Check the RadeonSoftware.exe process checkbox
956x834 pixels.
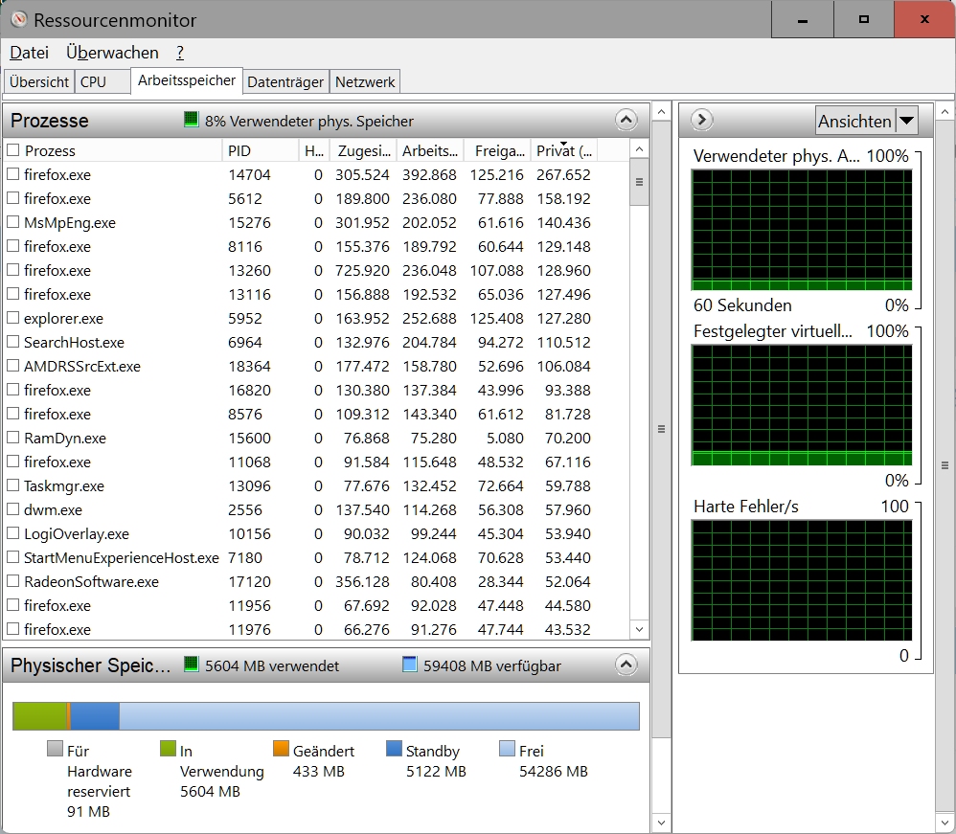pyautogui.click(x=13, y=581)
